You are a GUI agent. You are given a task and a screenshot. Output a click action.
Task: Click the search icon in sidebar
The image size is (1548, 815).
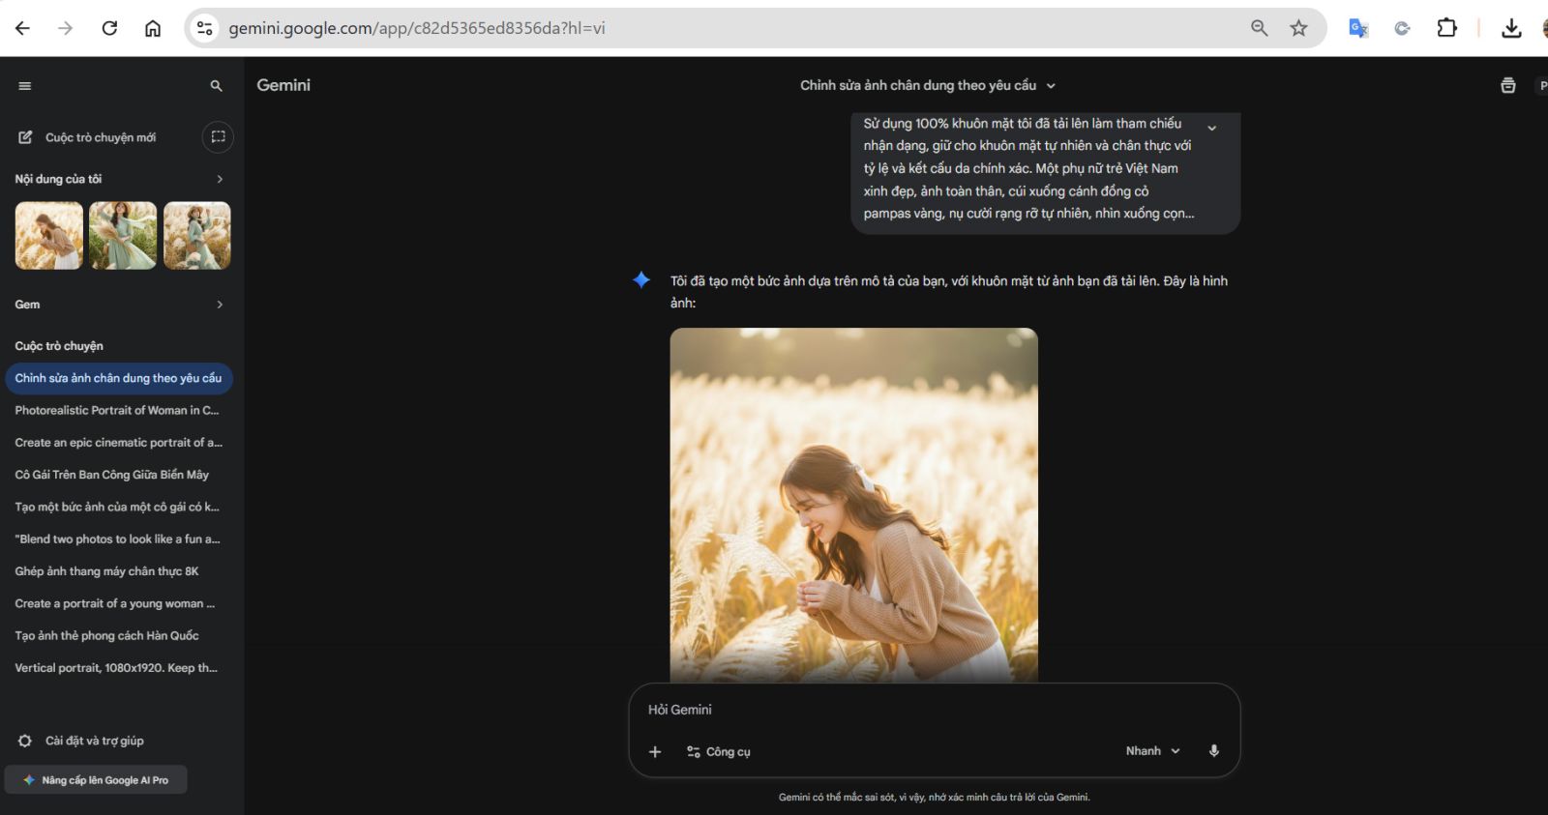tap(216, 86)
